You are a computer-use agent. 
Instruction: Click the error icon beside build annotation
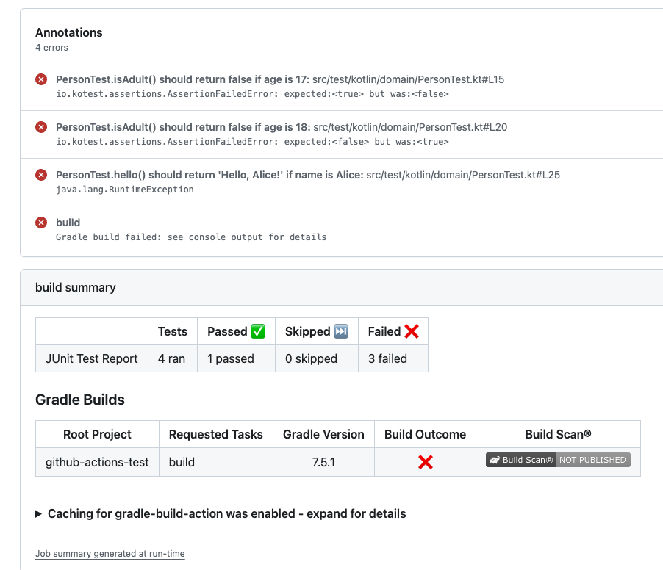41,223
